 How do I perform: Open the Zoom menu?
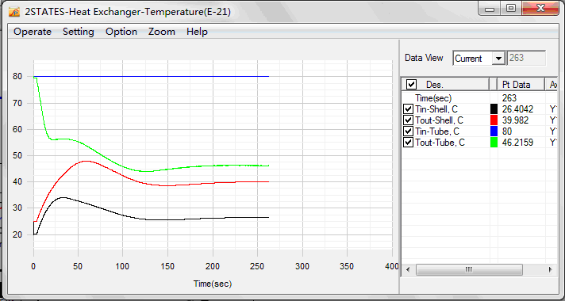(x=162, y=32)
